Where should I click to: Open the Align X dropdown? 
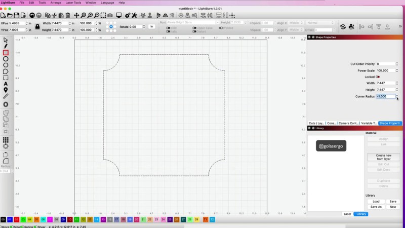pyautogui.click(x=295, y=23)
